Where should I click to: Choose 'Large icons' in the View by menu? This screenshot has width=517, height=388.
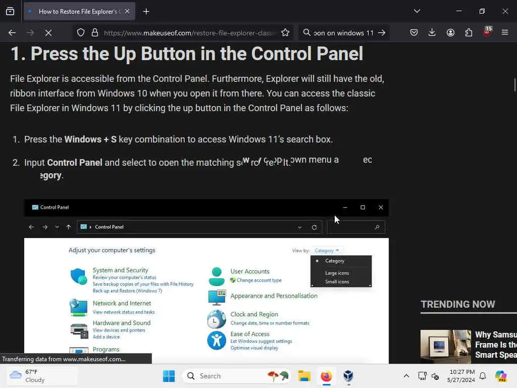[x=337, y=273]
